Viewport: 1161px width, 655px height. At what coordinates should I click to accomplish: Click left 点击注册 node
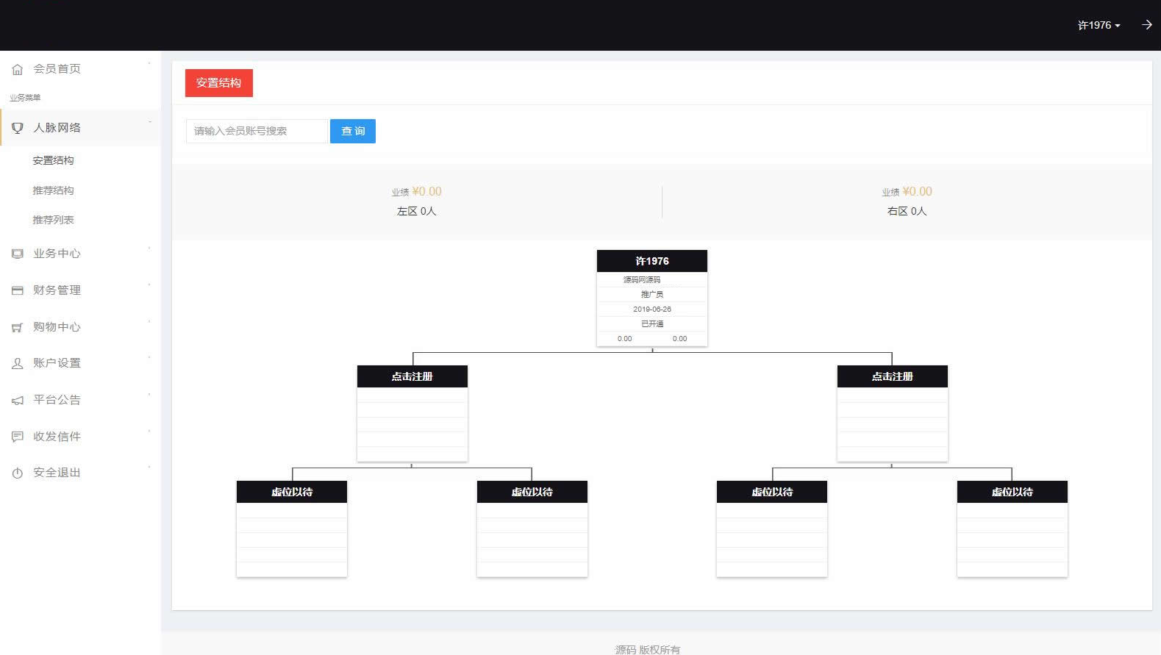coord(412,376)
